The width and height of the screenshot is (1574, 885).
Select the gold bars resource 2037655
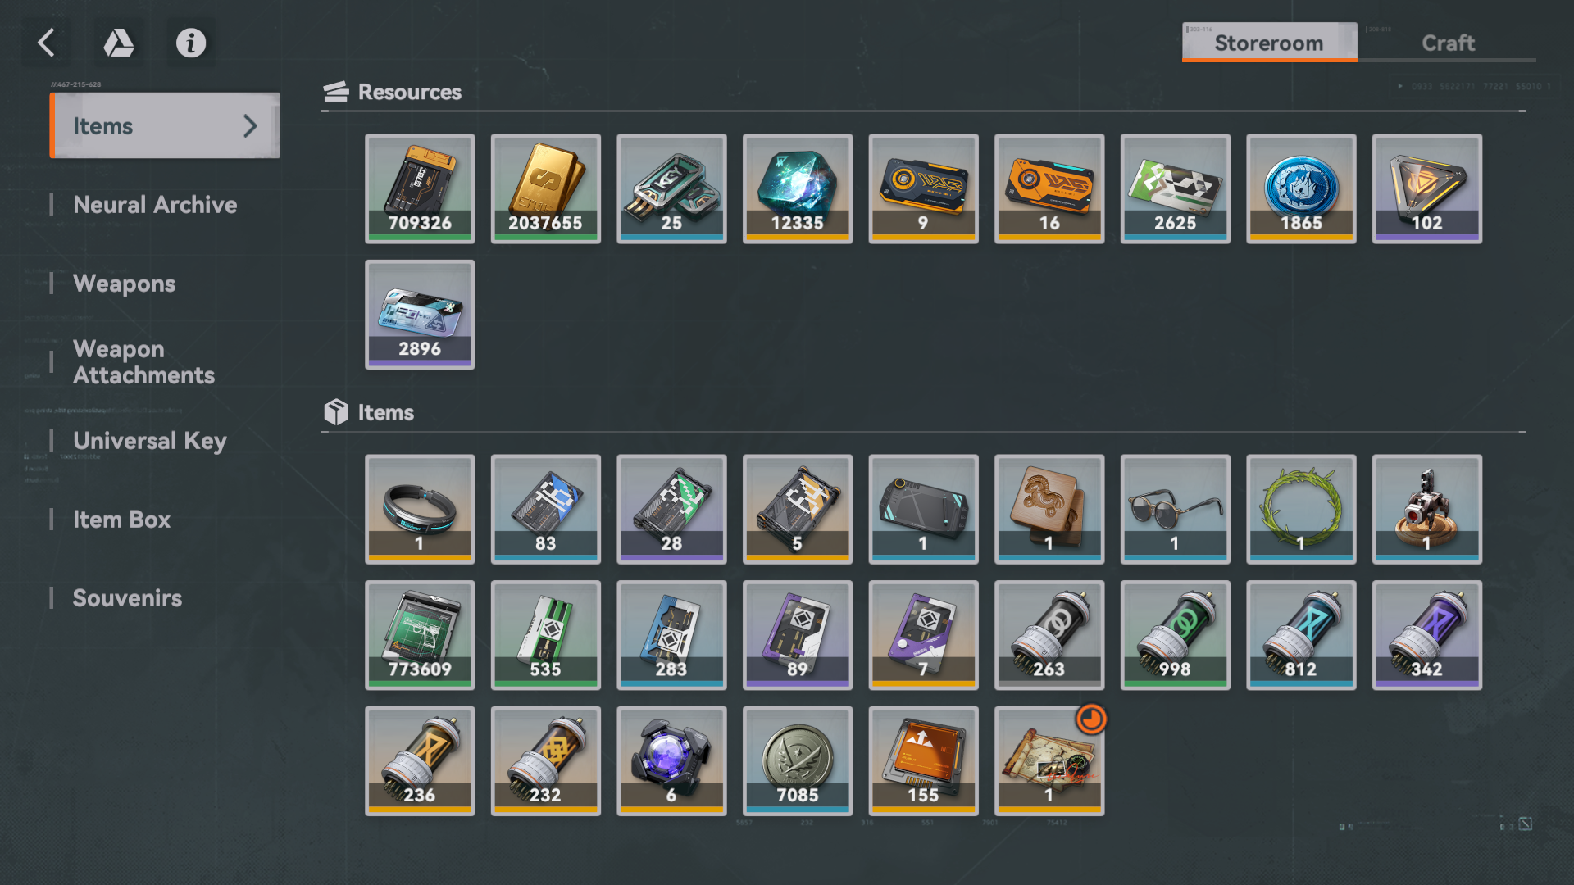click(545, 188)
